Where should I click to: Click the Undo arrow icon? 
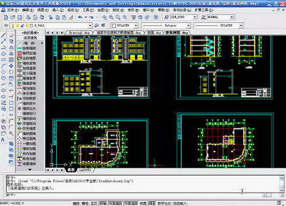coord(80,18)
